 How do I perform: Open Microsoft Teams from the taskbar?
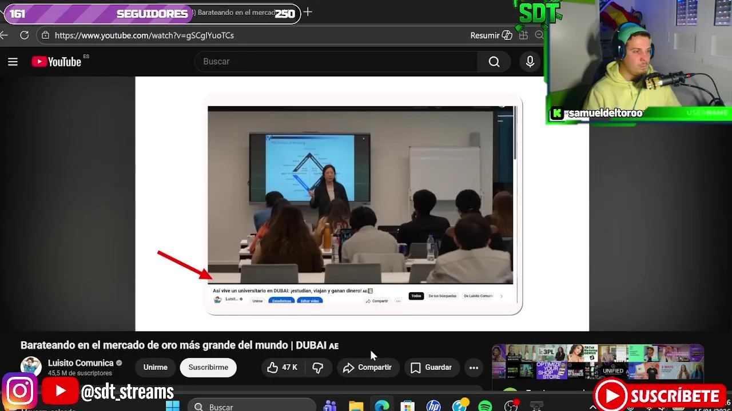[x=330, y=406]
